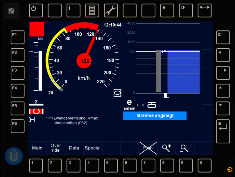Click the E enter key
This screenshot has width=235, height=177.
coord(223,131)
